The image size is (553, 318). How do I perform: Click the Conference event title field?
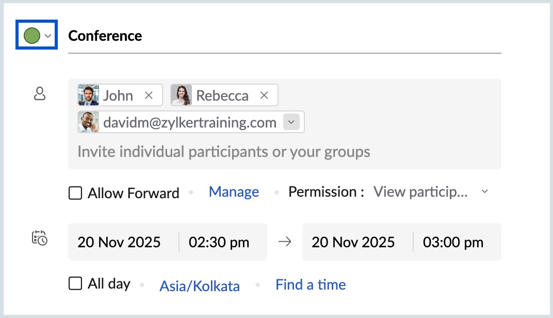coord(284,36)
